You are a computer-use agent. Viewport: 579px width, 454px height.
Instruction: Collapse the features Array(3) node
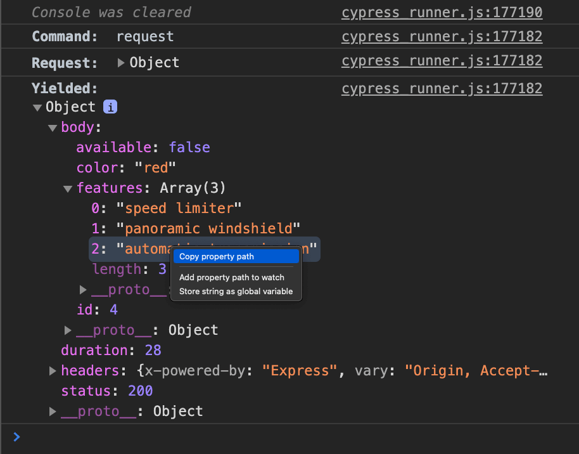[68, 188]
